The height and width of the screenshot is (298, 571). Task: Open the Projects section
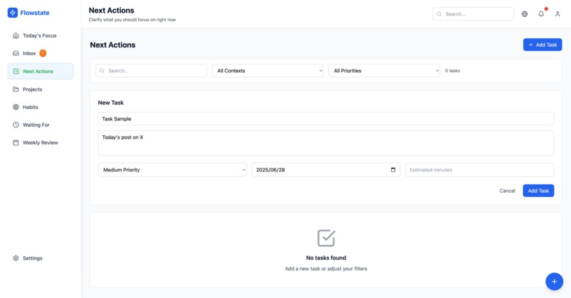click(x=40, y=89)
